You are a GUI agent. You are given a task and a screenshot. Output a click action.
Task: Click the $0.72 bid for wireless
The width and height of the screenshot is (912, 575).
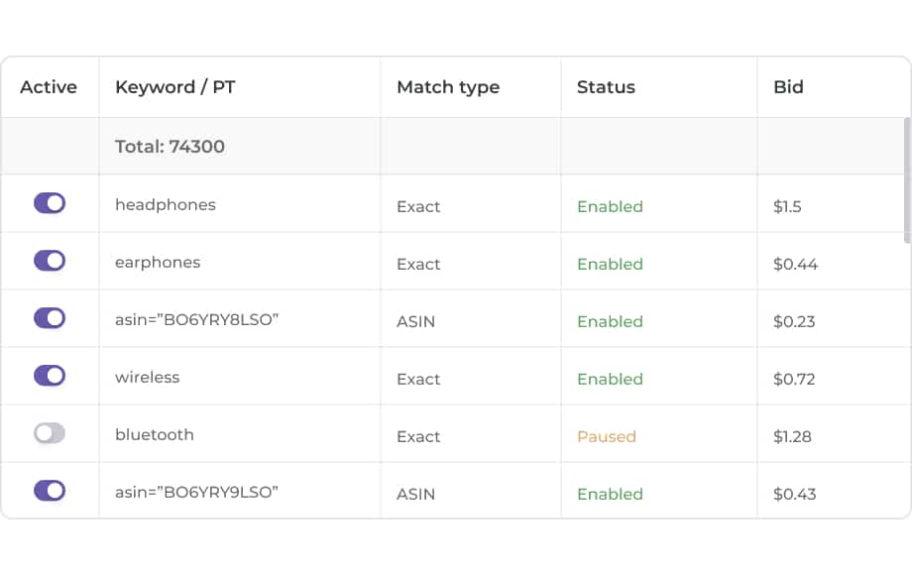click(x=795, y=380)
